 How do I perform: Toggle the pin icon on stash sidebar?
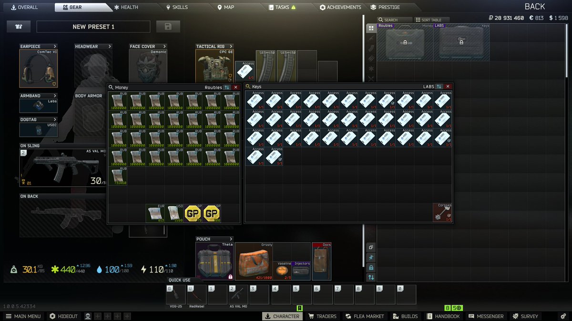(371, 257)
